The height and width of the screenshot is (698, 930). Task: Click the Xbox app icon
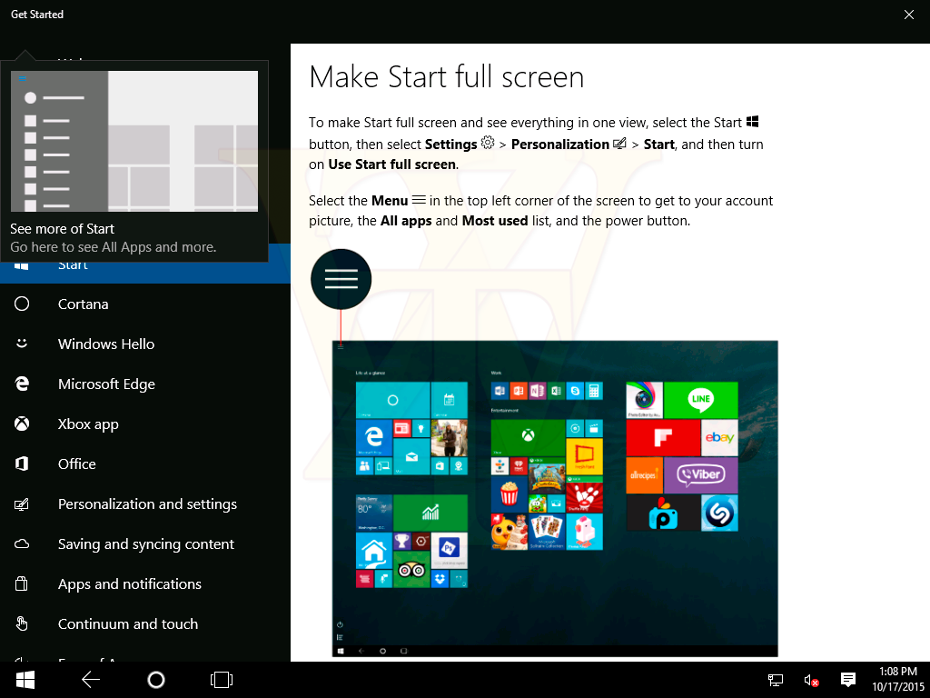pyautogui.click(x=23, y=424)
